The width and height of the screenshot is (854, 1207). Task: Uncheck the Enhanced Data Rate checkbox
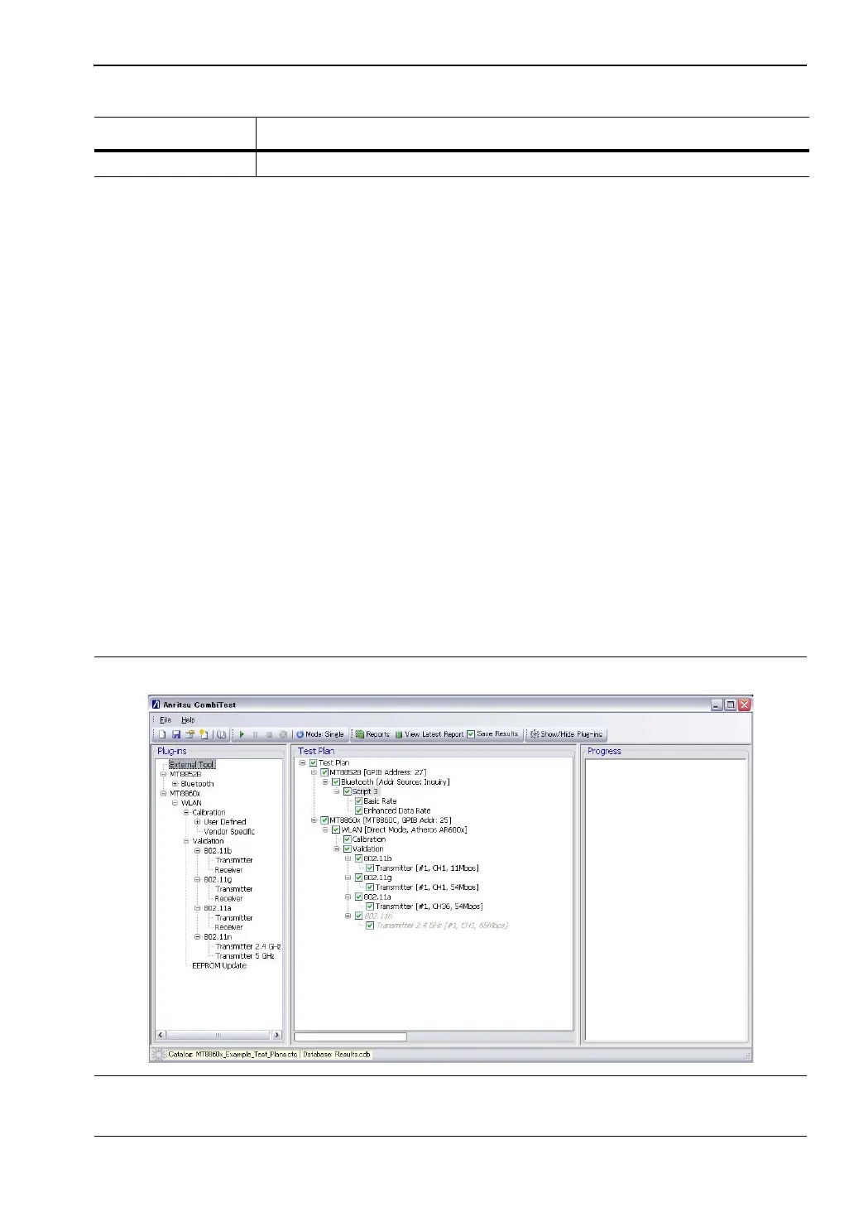358,811
